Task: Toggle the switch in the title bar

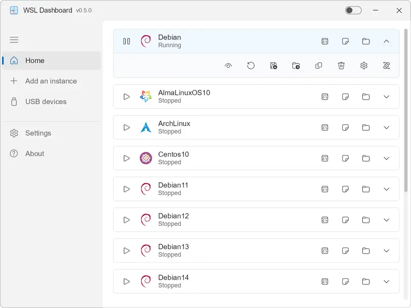Action: pos(353,10)
